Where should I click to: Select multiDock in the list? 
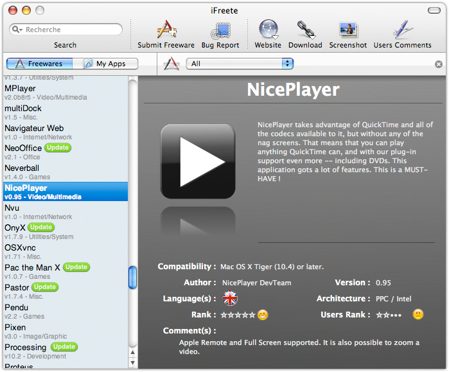66,112
